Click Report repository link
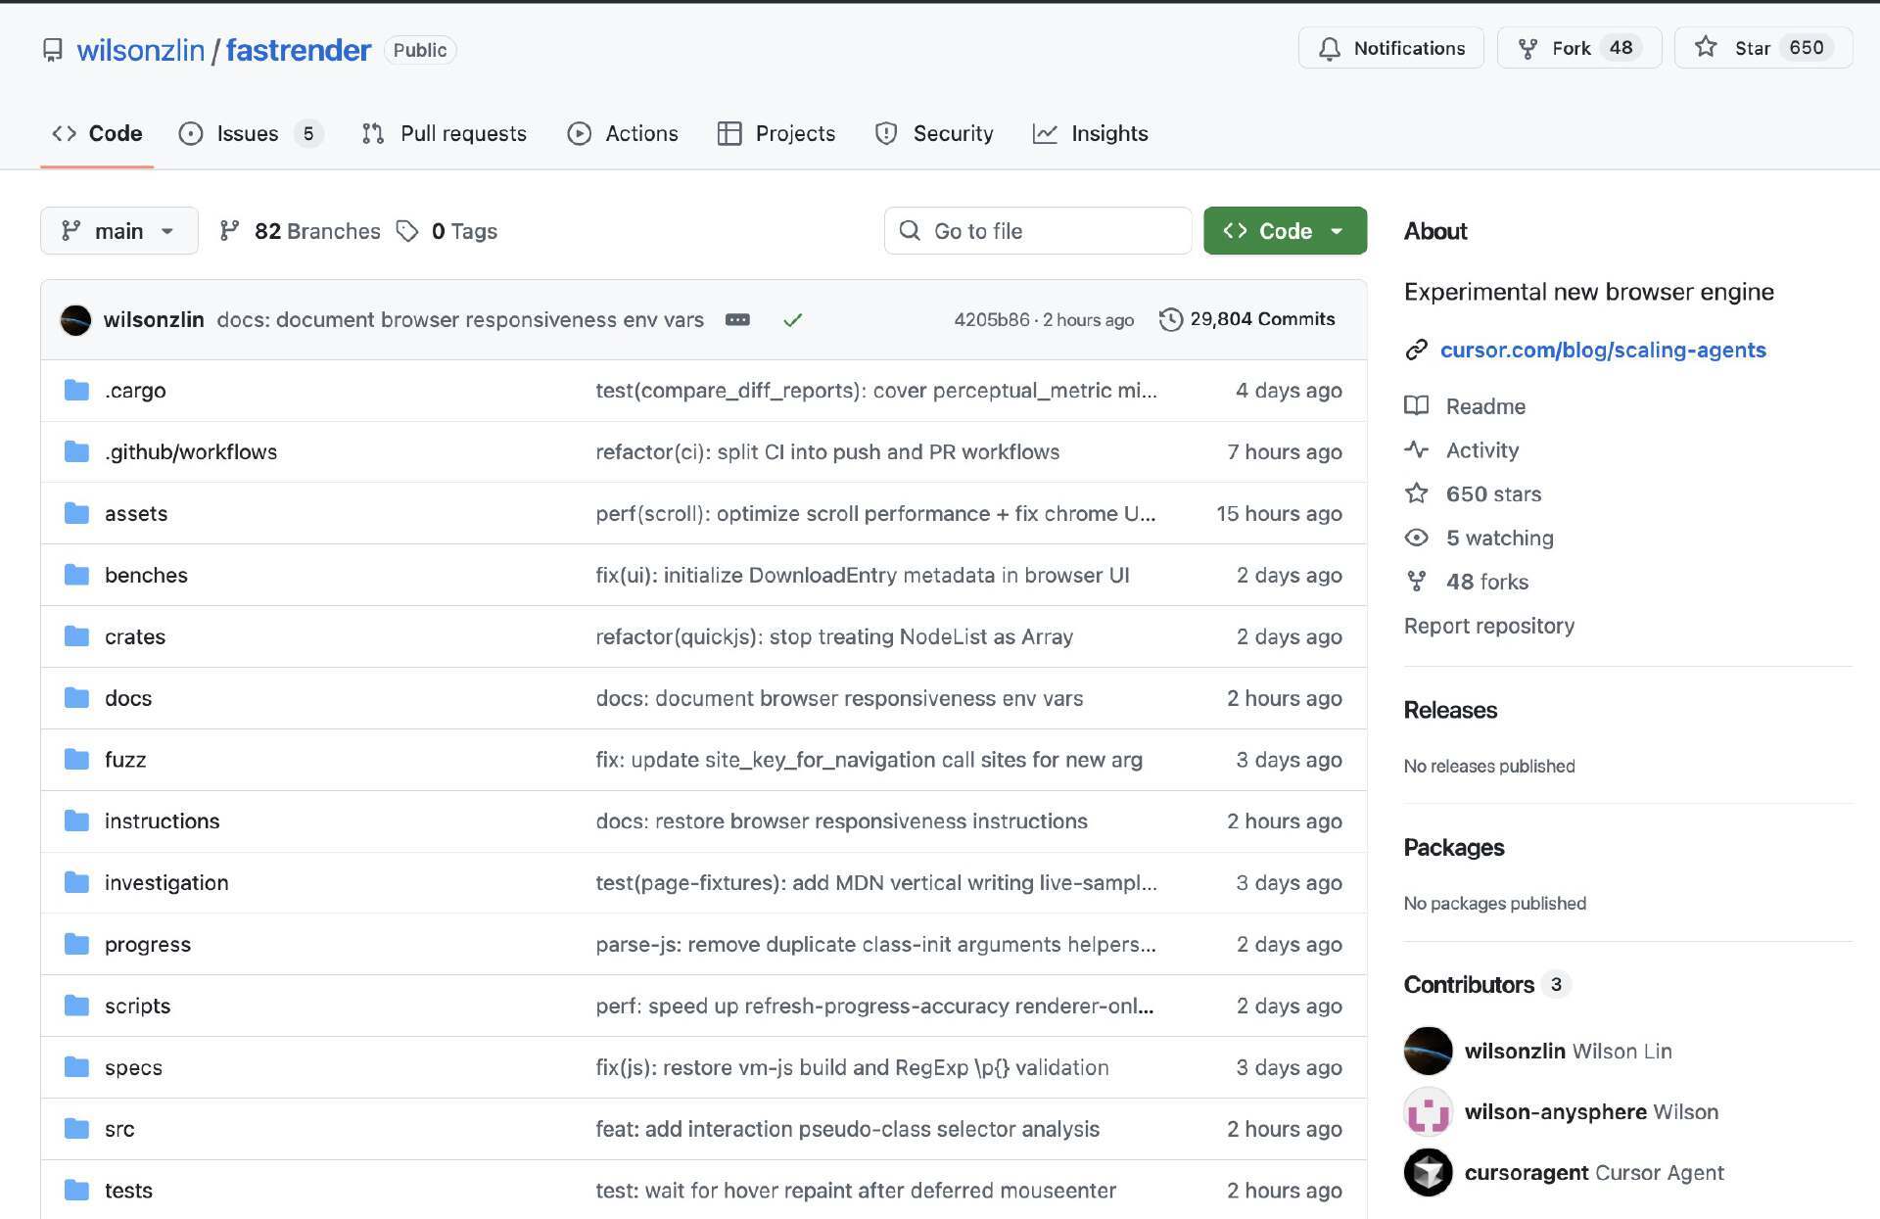This screenshot has height=1219, width=1880. [1488, 626]
